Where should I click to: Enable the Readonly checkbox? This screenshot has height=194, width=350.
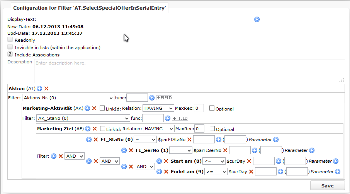pos(10,40)
